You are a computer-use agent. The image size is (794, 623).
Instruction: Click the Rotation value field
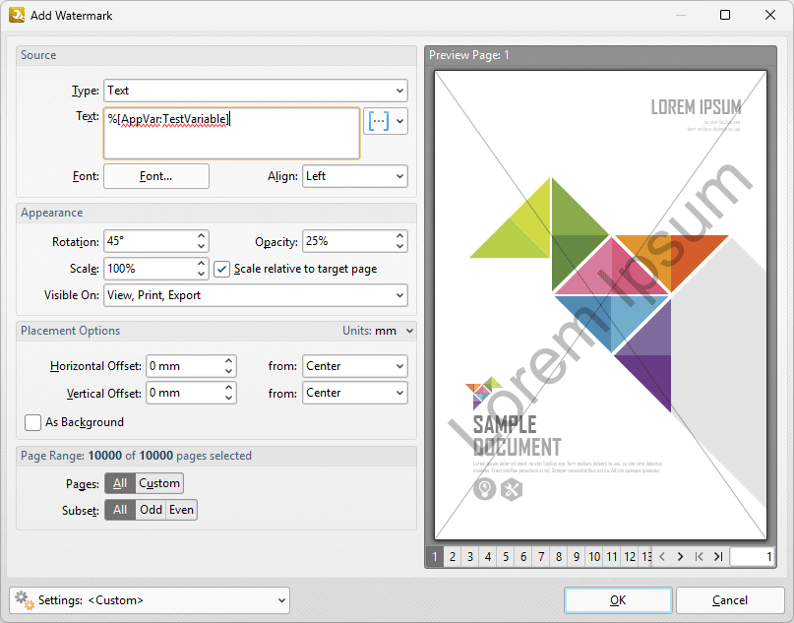150,241
